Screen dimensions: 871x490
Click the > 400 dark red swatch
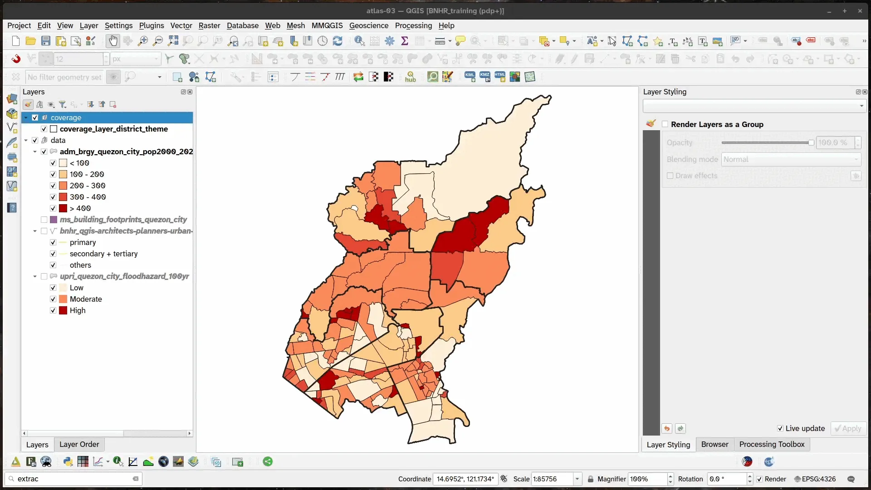coord(63,208)
